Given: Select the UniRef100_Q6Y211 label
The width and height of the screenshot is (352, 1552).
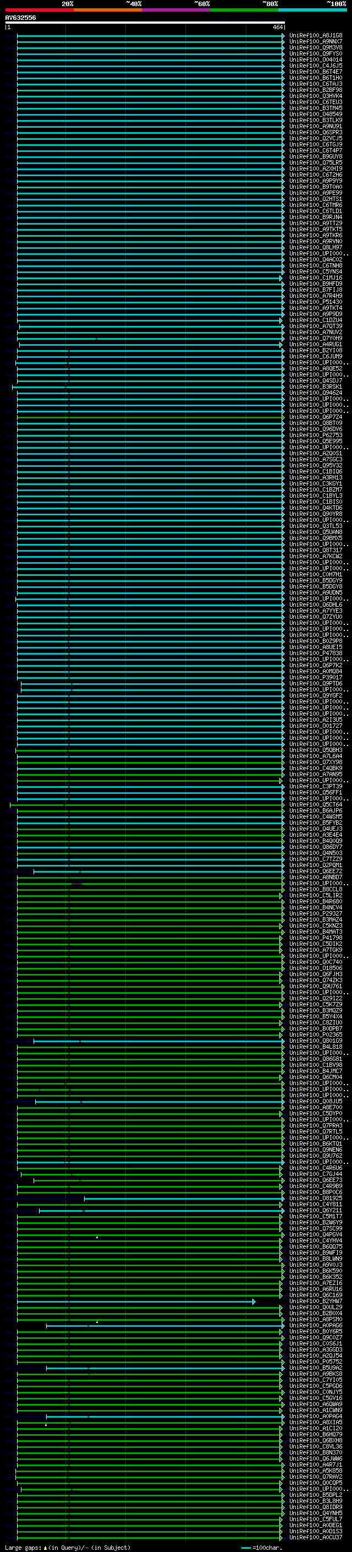Looking at the screenshot, I should [x=316, y=1211].
